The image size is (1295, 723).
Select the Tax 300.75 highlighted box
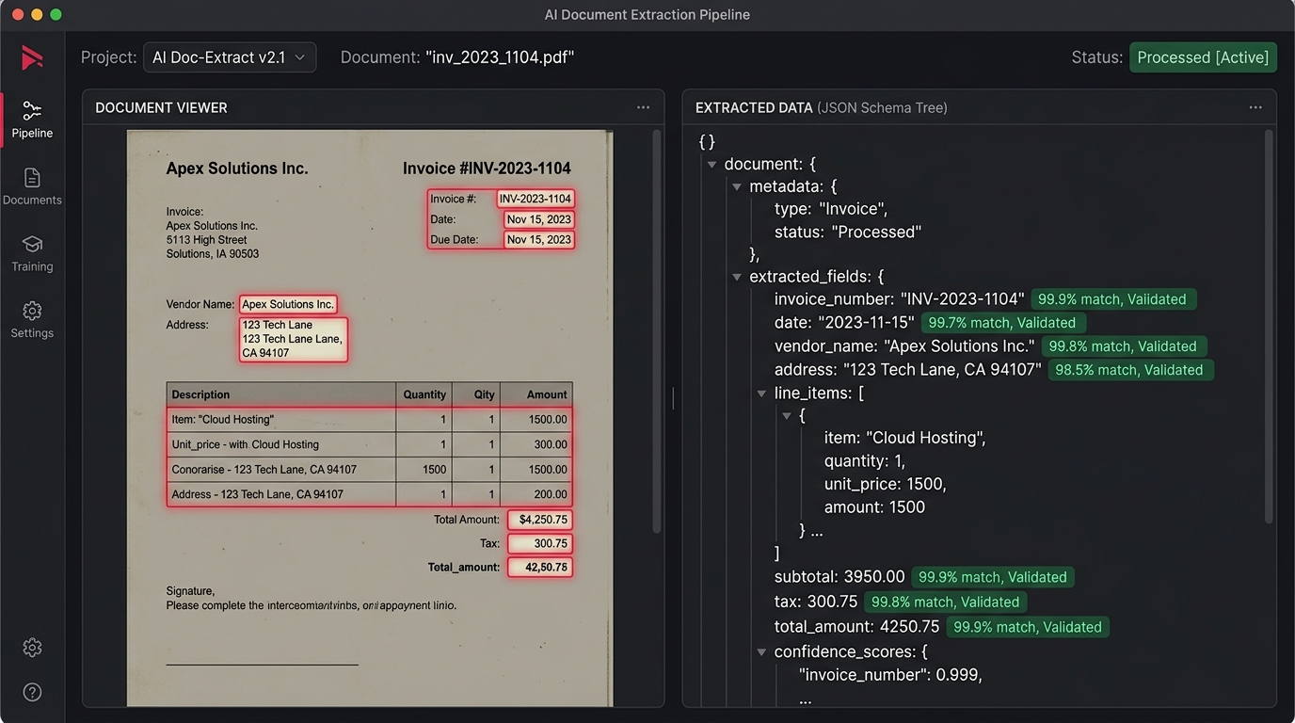pyautogui.click(x=540, y=543)
